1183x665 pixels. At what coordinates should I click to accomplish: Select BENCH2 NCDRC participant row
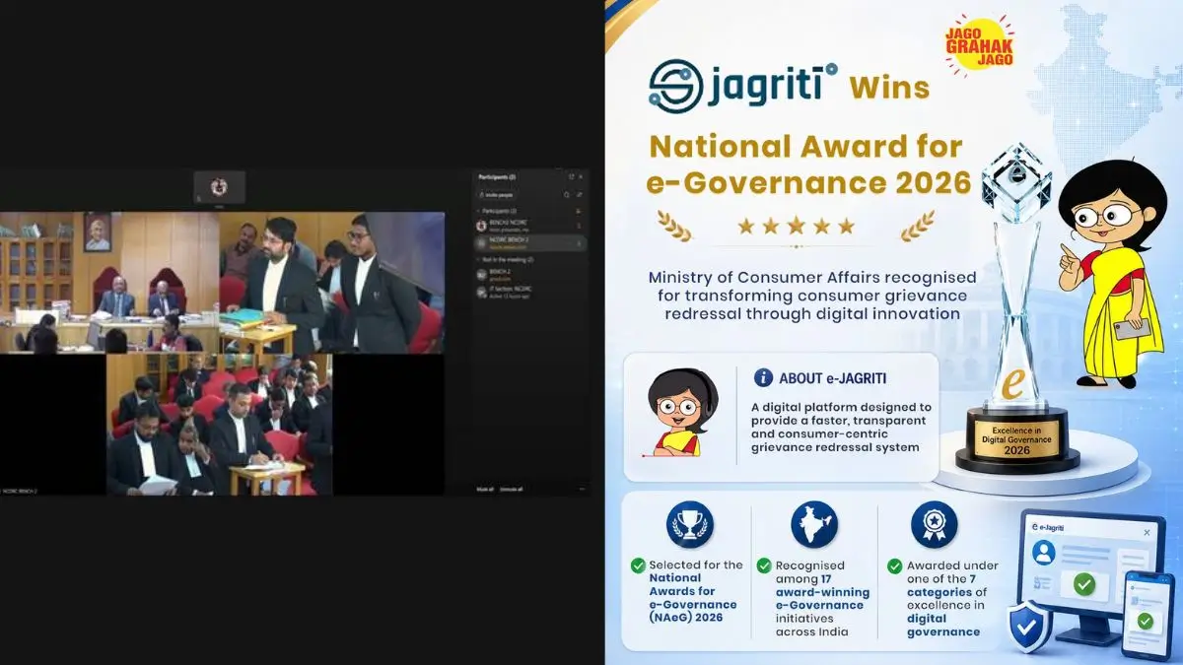[531, 226]
